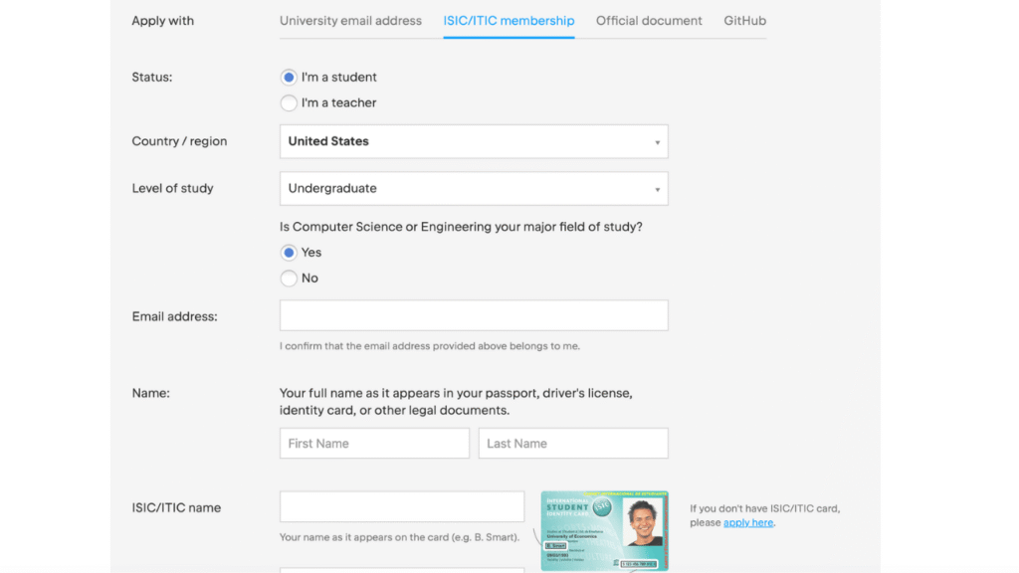The width and height of the screenshot is (1019, 573).
Task: Click the Last Name text field
Action: [x=573, y=444]
